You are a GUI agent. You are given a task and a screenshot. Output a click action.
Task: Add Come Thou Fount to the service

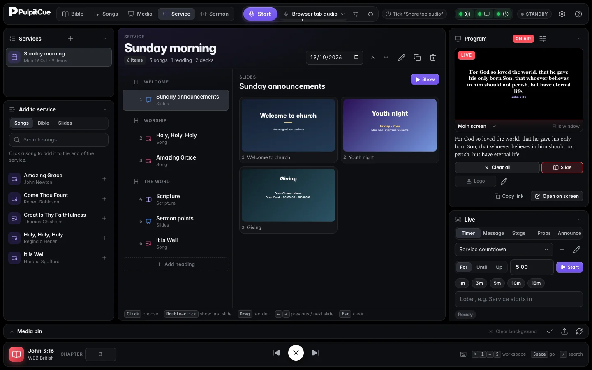[104, 199]
